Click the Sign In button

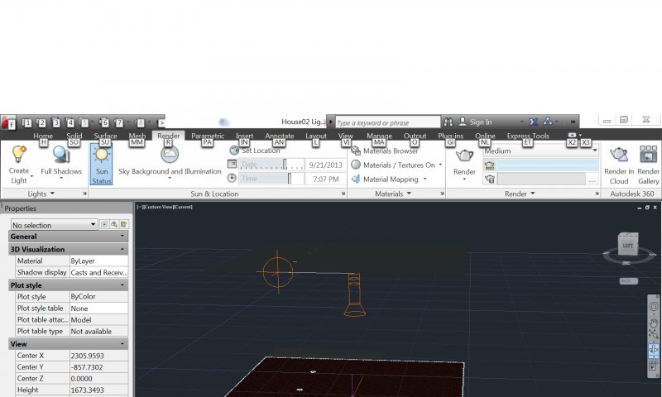point(475,122)
